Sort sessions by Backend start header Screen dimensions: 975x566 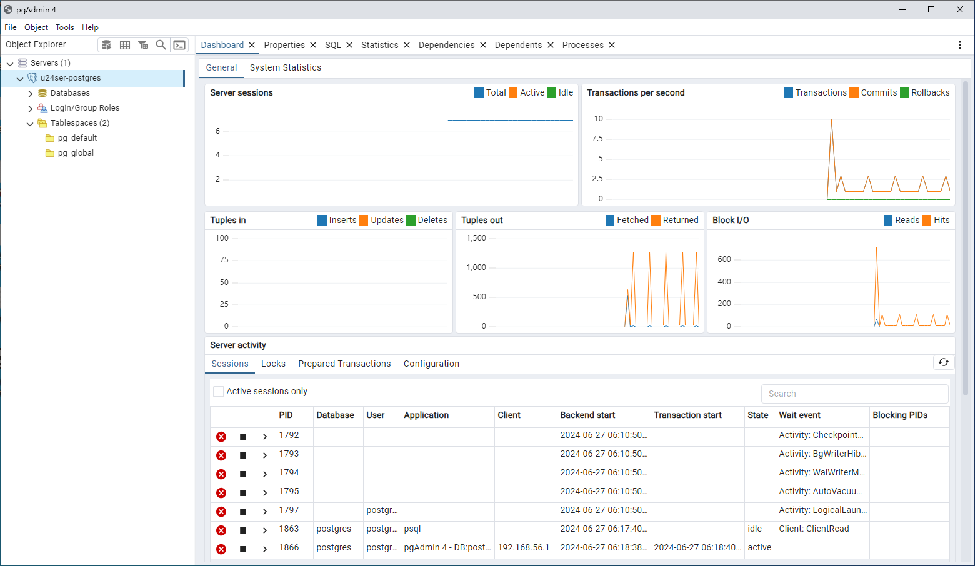(x=587, y=415)
